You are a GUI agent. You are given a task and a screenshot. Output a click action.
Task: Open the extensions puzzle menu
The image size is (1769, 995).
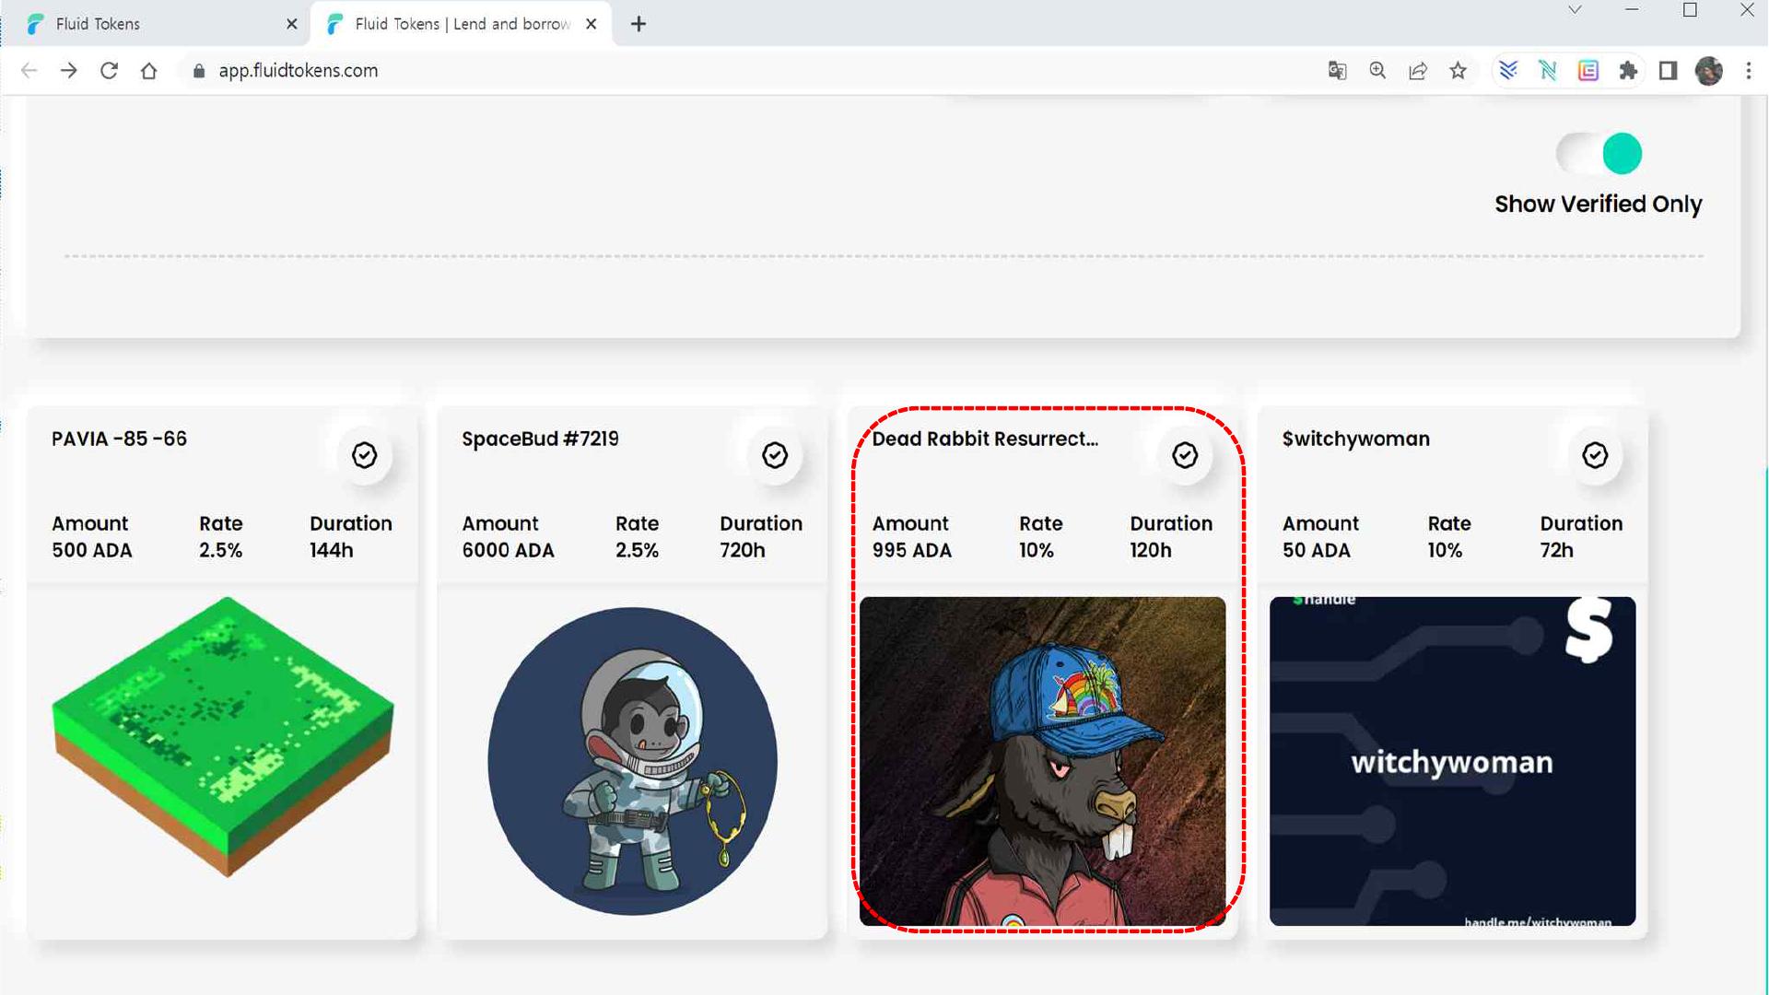[1628, 71]
